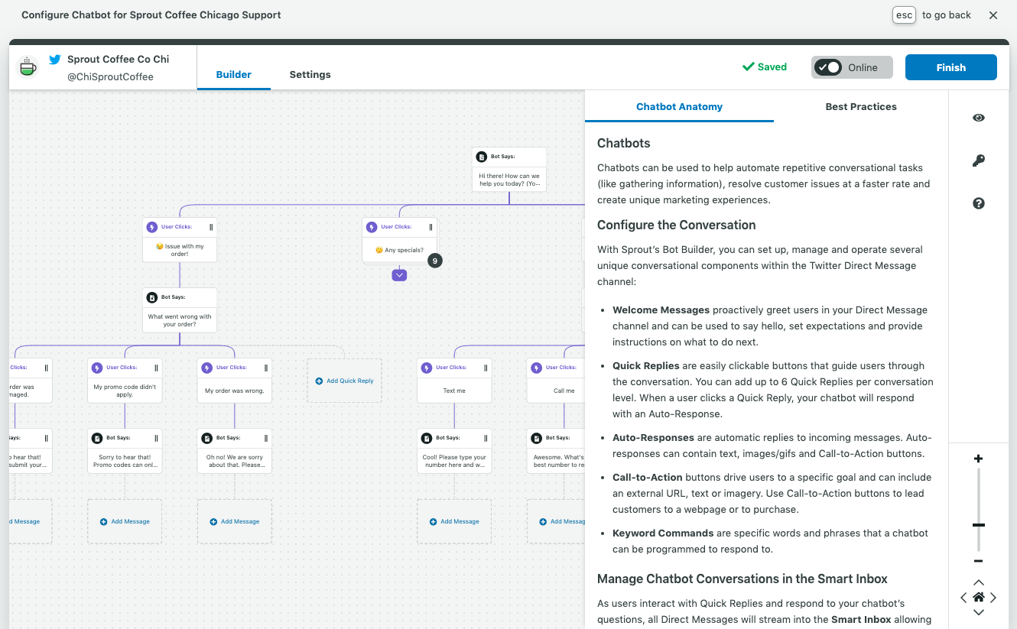Open the Best Practices tab

[861, 107]
